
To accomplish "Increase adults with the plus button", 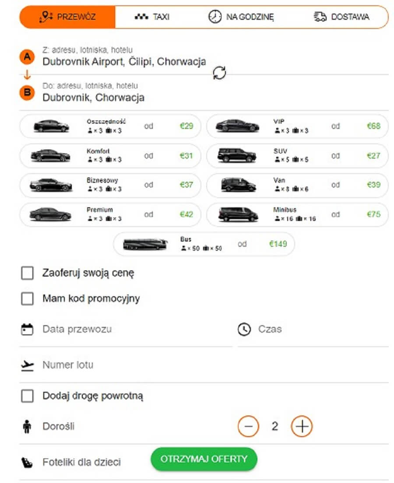I will tap(302, 426).
